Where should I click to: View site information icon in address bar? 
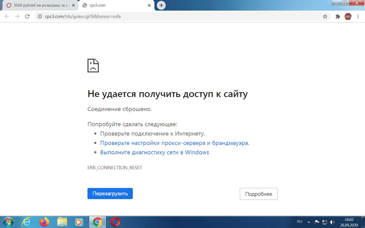[40, 16]
